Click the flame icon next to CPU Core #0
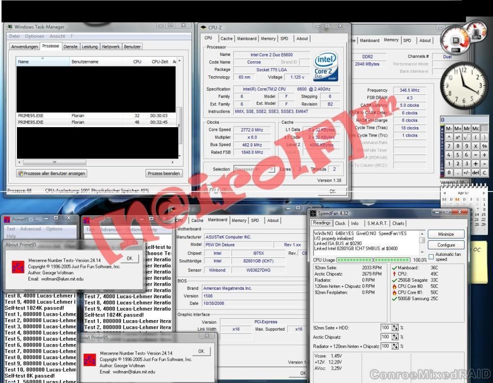This screenshot has width=493, height=383. pos(394,286)
